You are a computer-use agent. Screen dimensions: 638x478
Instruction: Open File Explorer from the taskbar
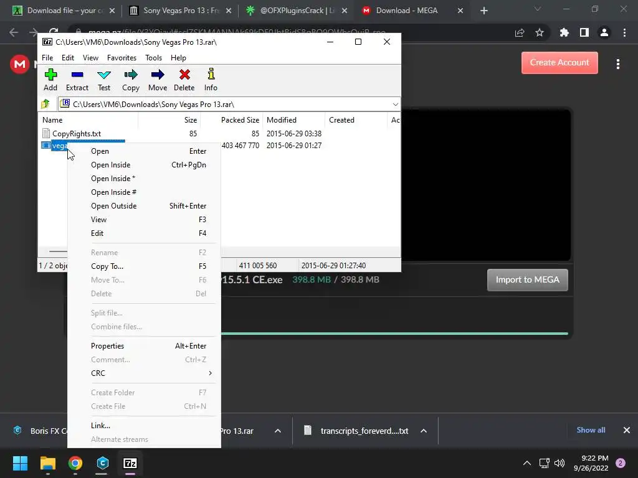pos(47,463)
